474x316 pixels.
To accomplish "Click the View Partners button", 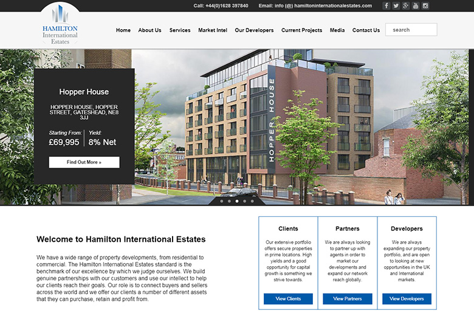I will pyautogui.click(x=348, y=299).
